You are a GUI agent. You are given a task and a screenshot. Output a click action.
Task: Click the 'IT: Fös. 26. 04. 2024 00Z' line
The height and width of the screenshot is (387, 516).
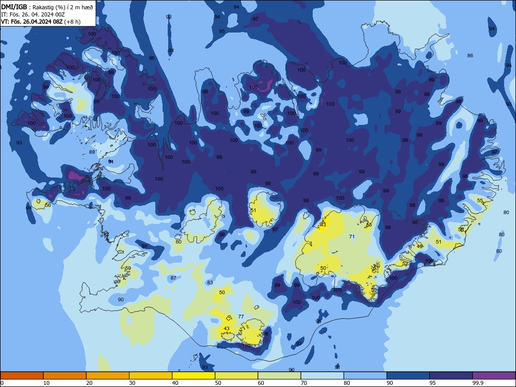point(33,15)
